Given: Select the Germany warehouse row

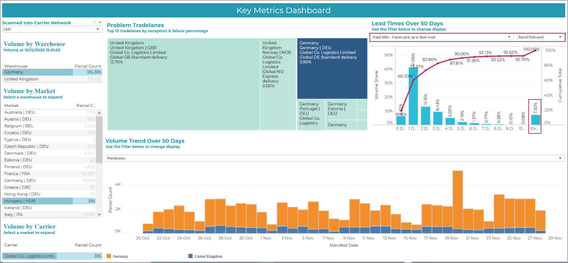Looking at the screenshot, I should tap(53, 72).
